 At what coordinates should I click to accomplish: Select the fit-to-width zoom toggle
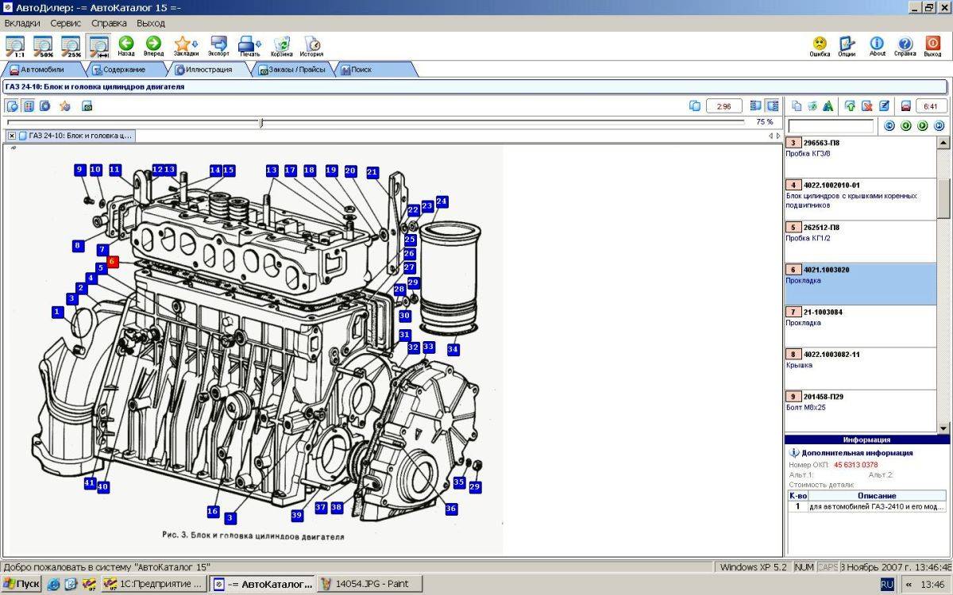click(x=98, y=46)
